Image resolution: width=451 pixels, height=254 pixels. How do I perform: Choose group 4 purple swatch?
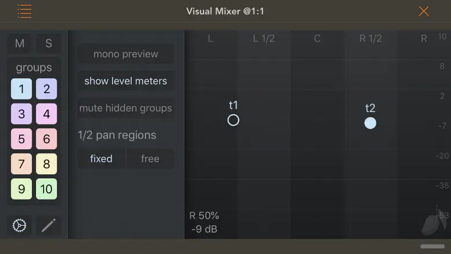[x=46, y=114]
